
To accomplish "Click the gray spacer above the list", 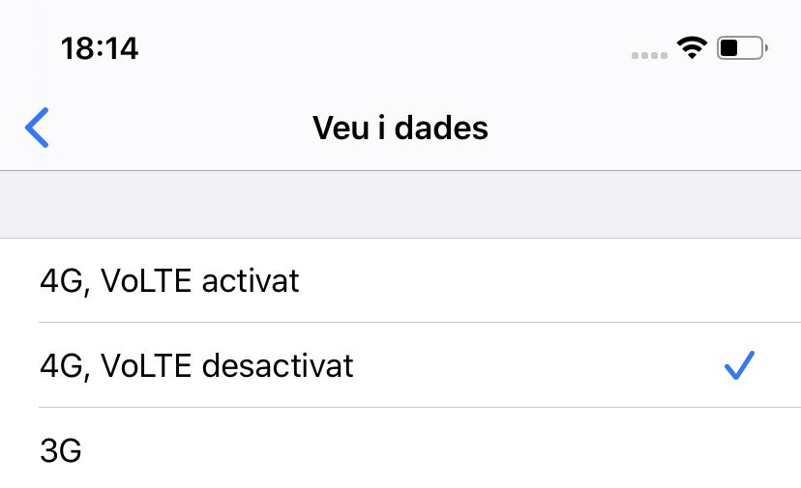I will (x=400, y=205).
